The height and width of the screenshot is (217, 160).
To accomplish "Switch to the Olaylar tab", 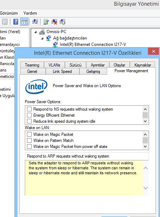I will (120, 65).
